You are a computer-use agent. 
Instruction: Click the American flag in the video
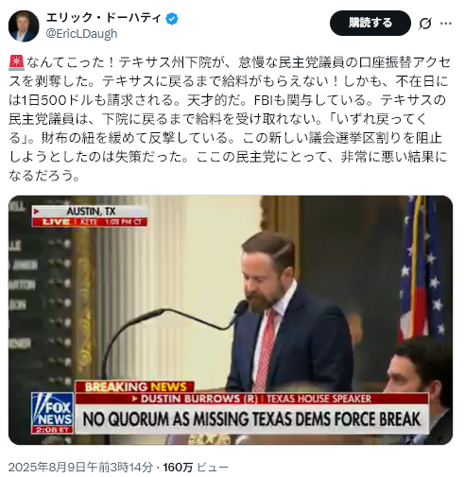click(x=422, y=271)
